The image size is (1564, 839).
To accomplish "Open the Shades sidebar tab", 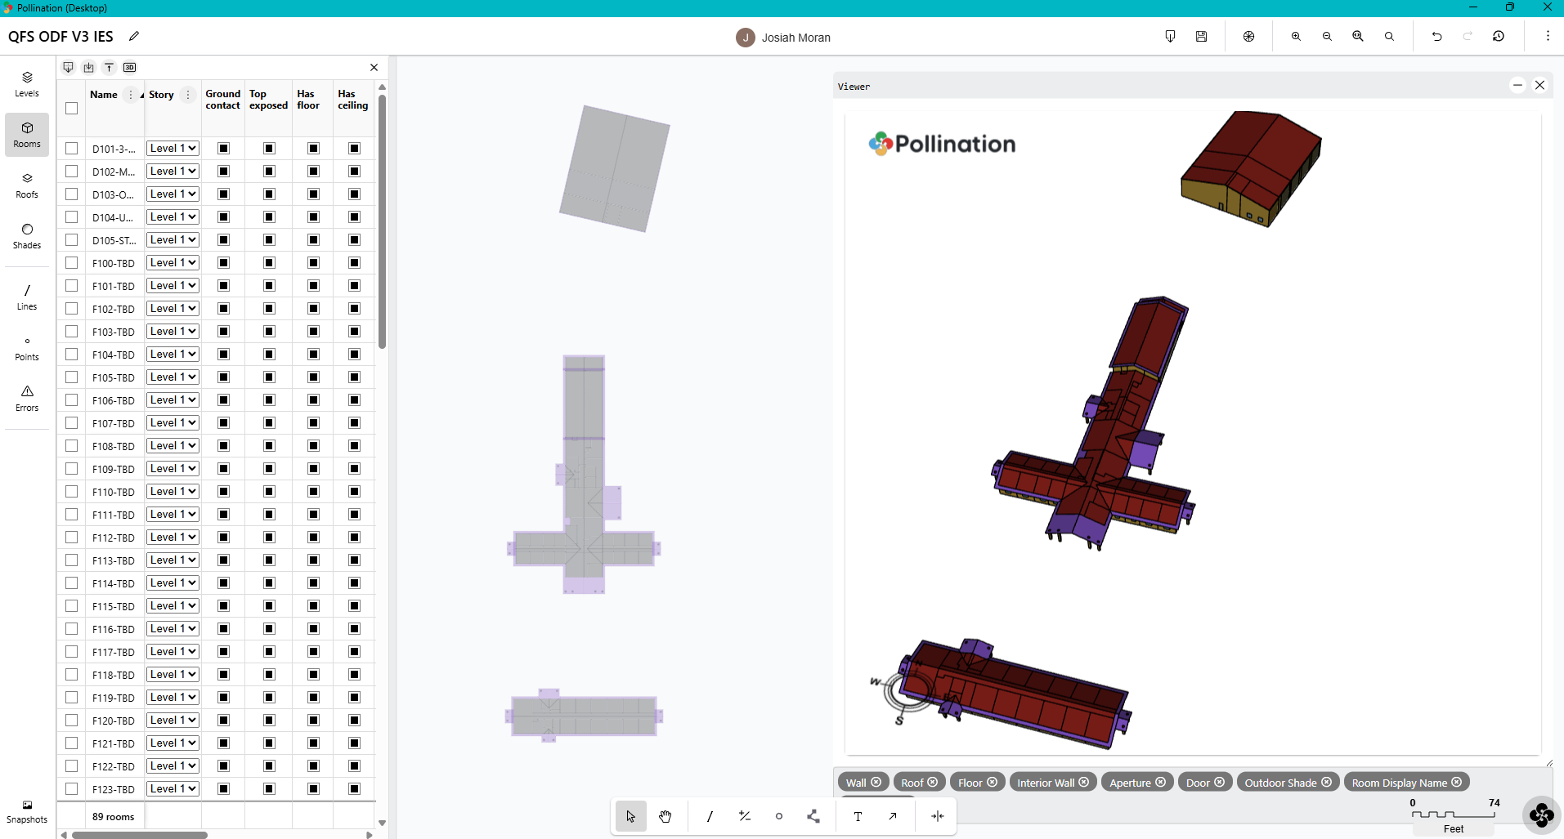I will point(27,235).
